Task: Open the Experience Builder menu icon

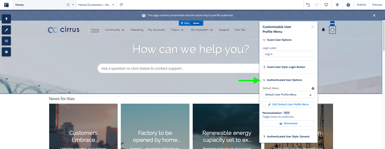Action: click(6, 5)
